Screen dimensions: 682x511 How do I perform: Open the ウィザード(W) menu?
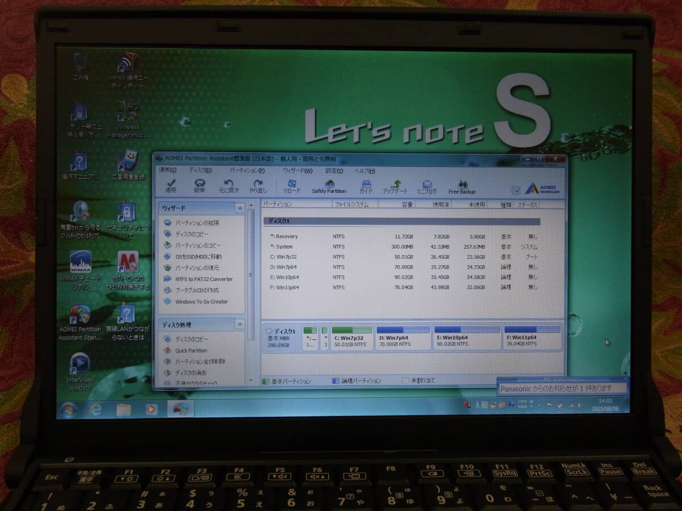pos(298,170)
